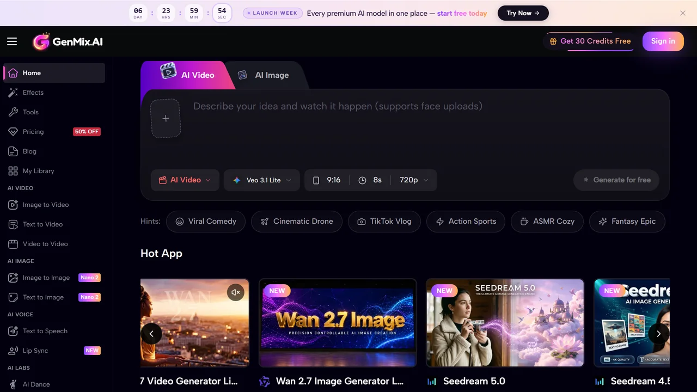Open the AI Video mode dropdown
The height and width of the screenshot is (392, 697).
[185, 180]
